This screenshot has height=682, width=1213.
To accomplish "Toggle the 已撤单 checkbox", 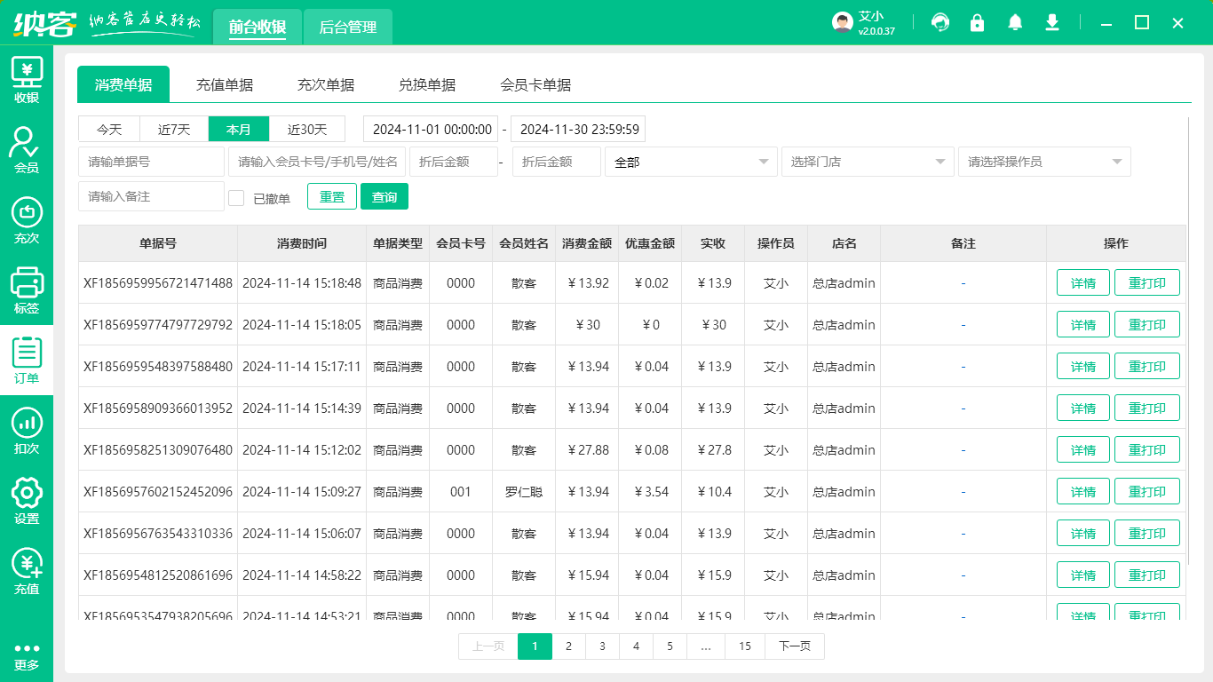I will [x=236, y=198].
